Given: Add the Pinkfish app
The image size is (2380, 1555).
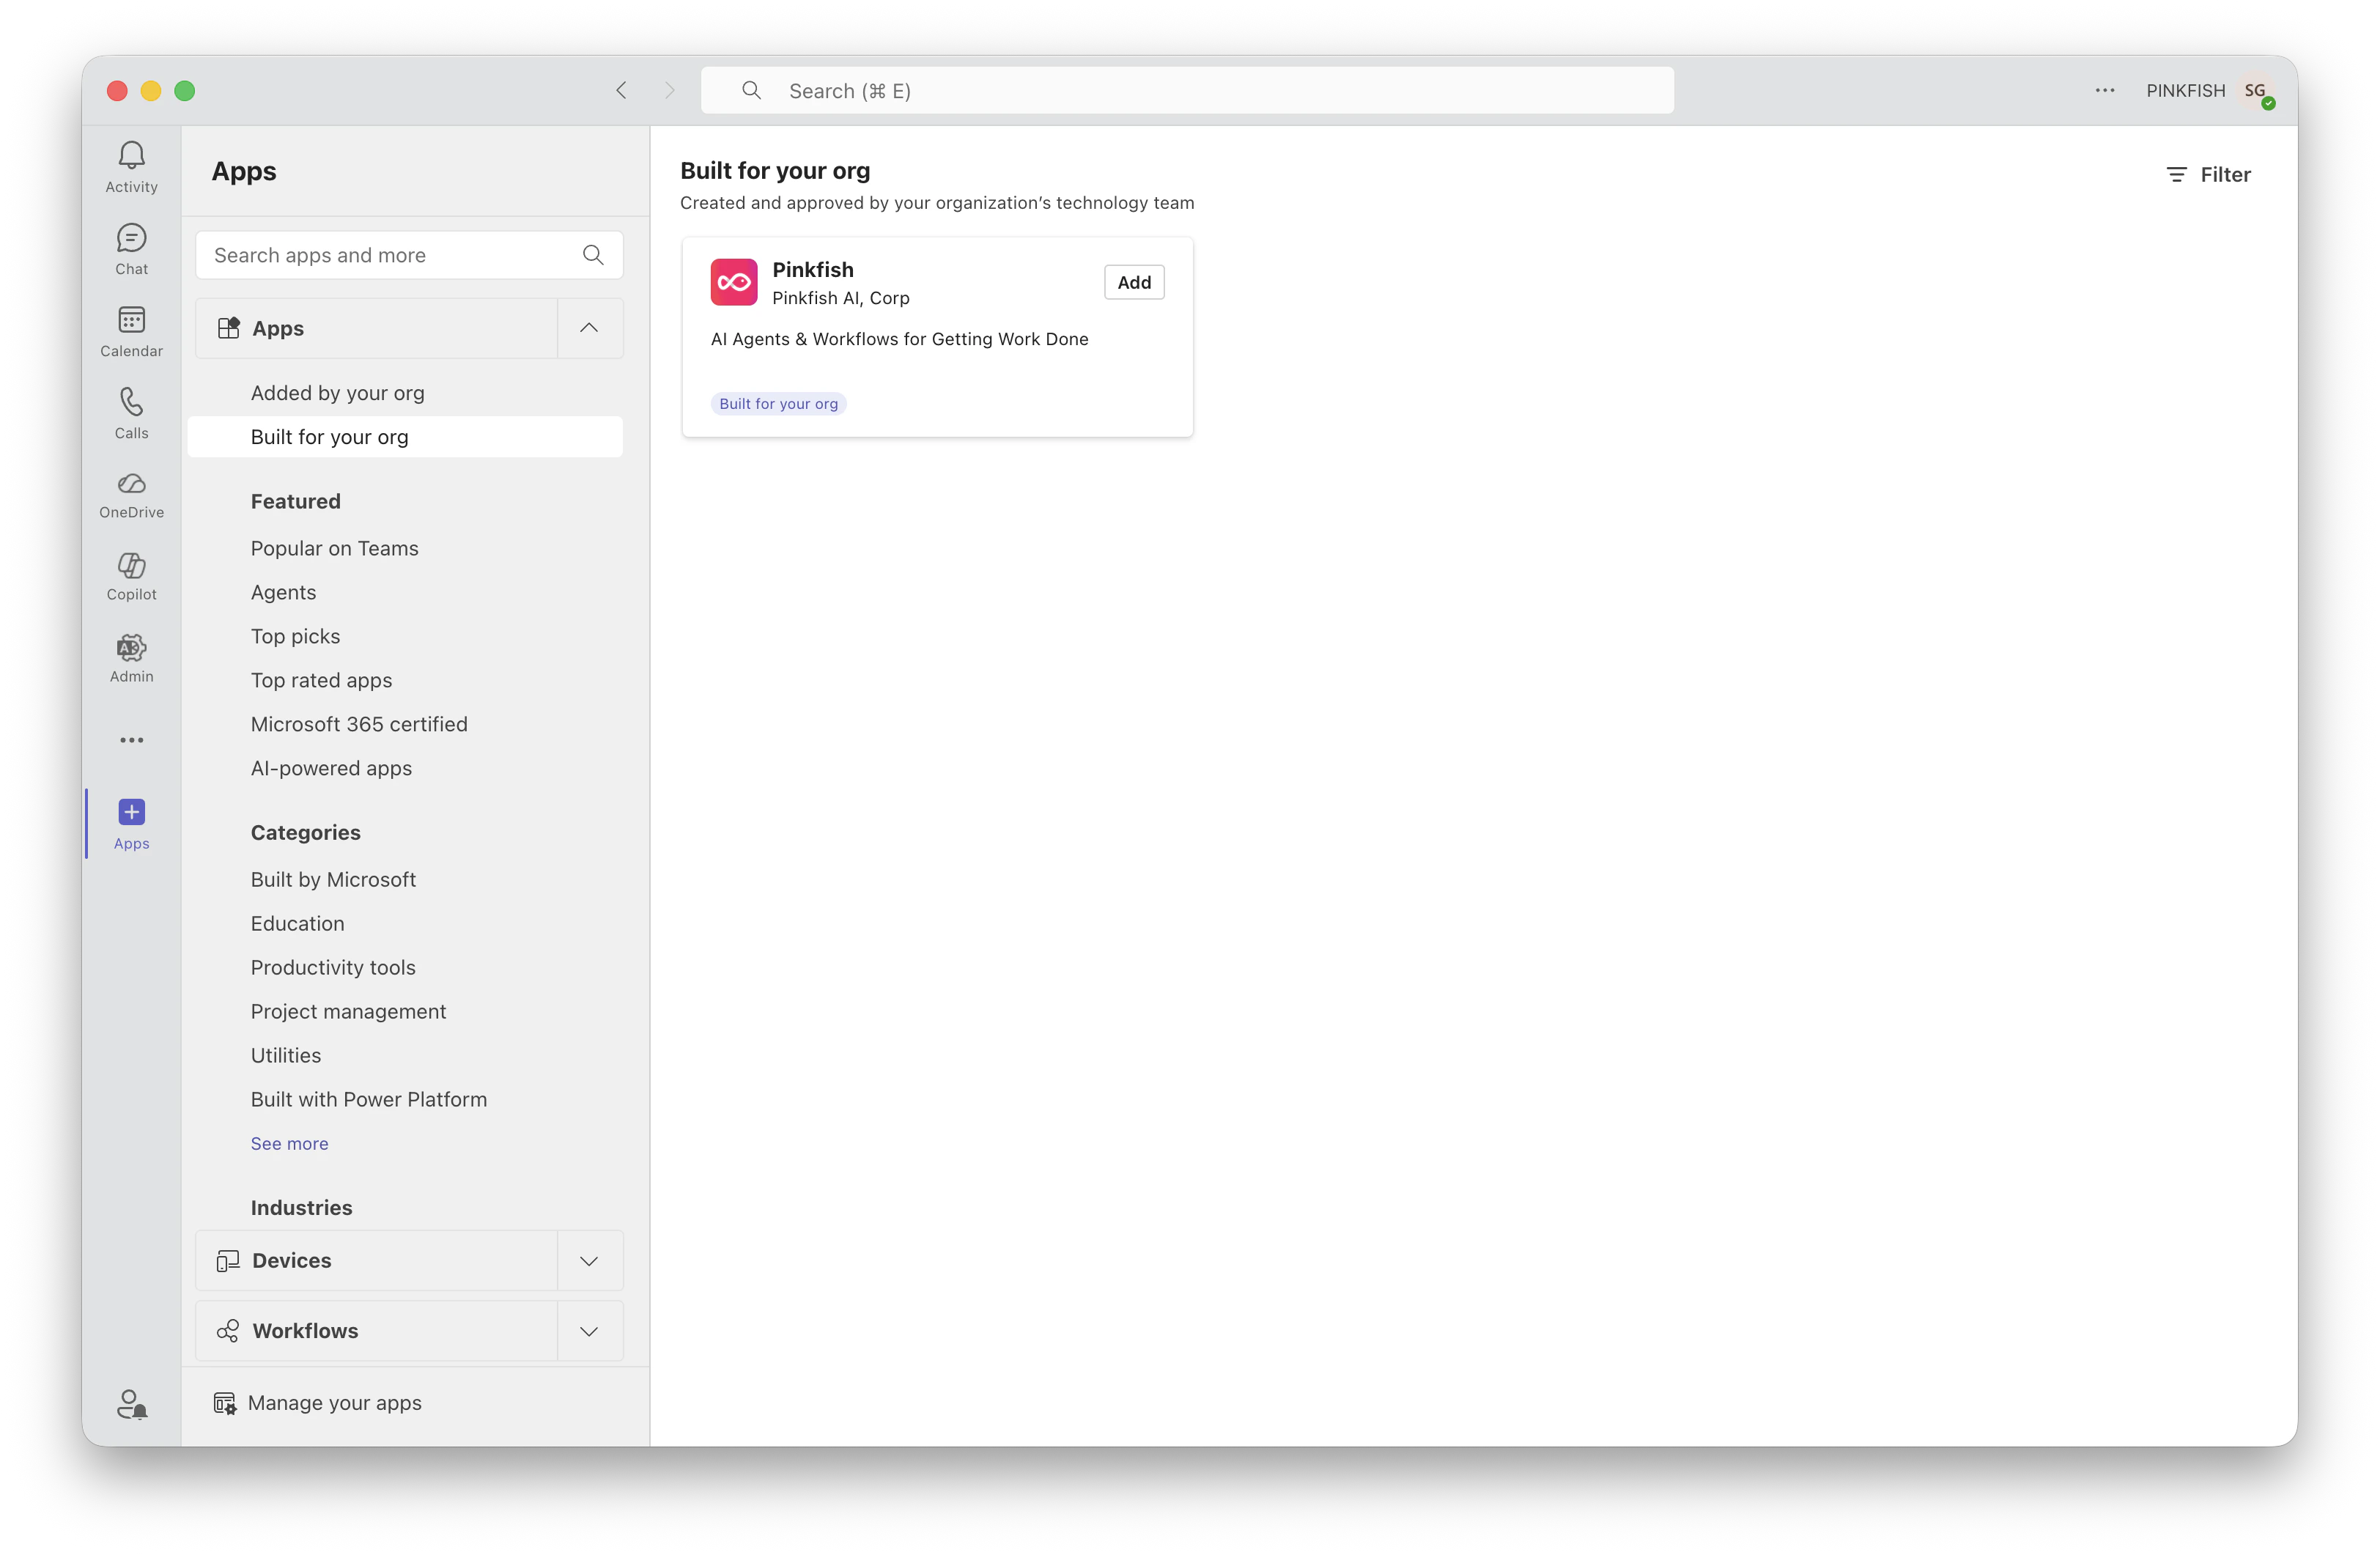Looking at the screenshot, I should (x=1133, y=281).
